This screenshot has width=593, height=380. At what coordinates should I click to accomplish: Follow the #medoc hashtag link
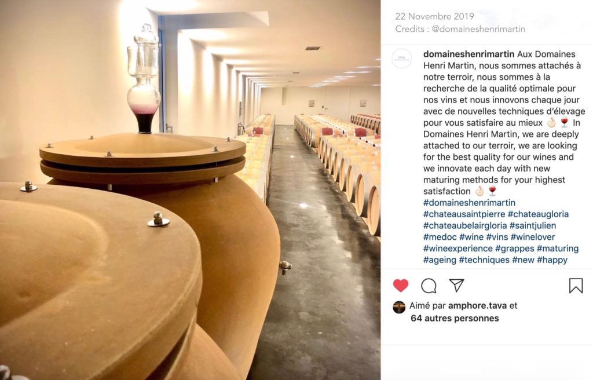coord(440,237)
